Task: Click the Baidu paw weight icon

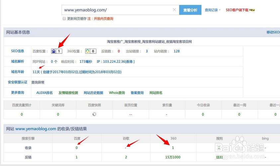Action: pos(54,51)
